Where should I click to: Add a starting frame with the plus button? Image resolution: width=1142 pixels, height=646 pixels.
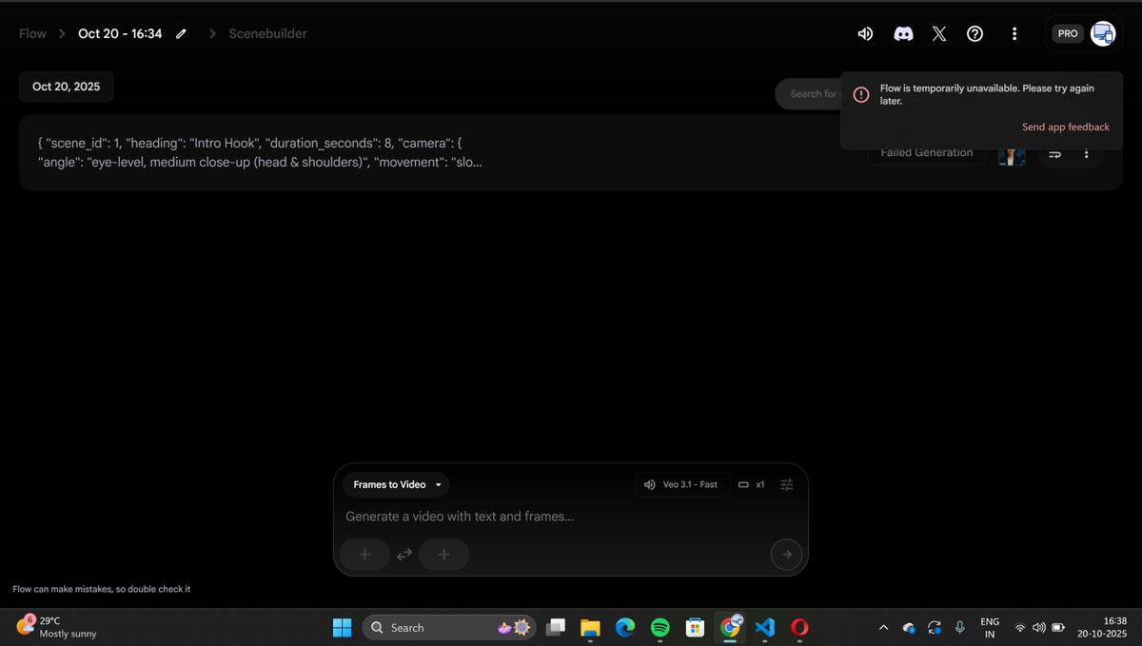[364, 554]
